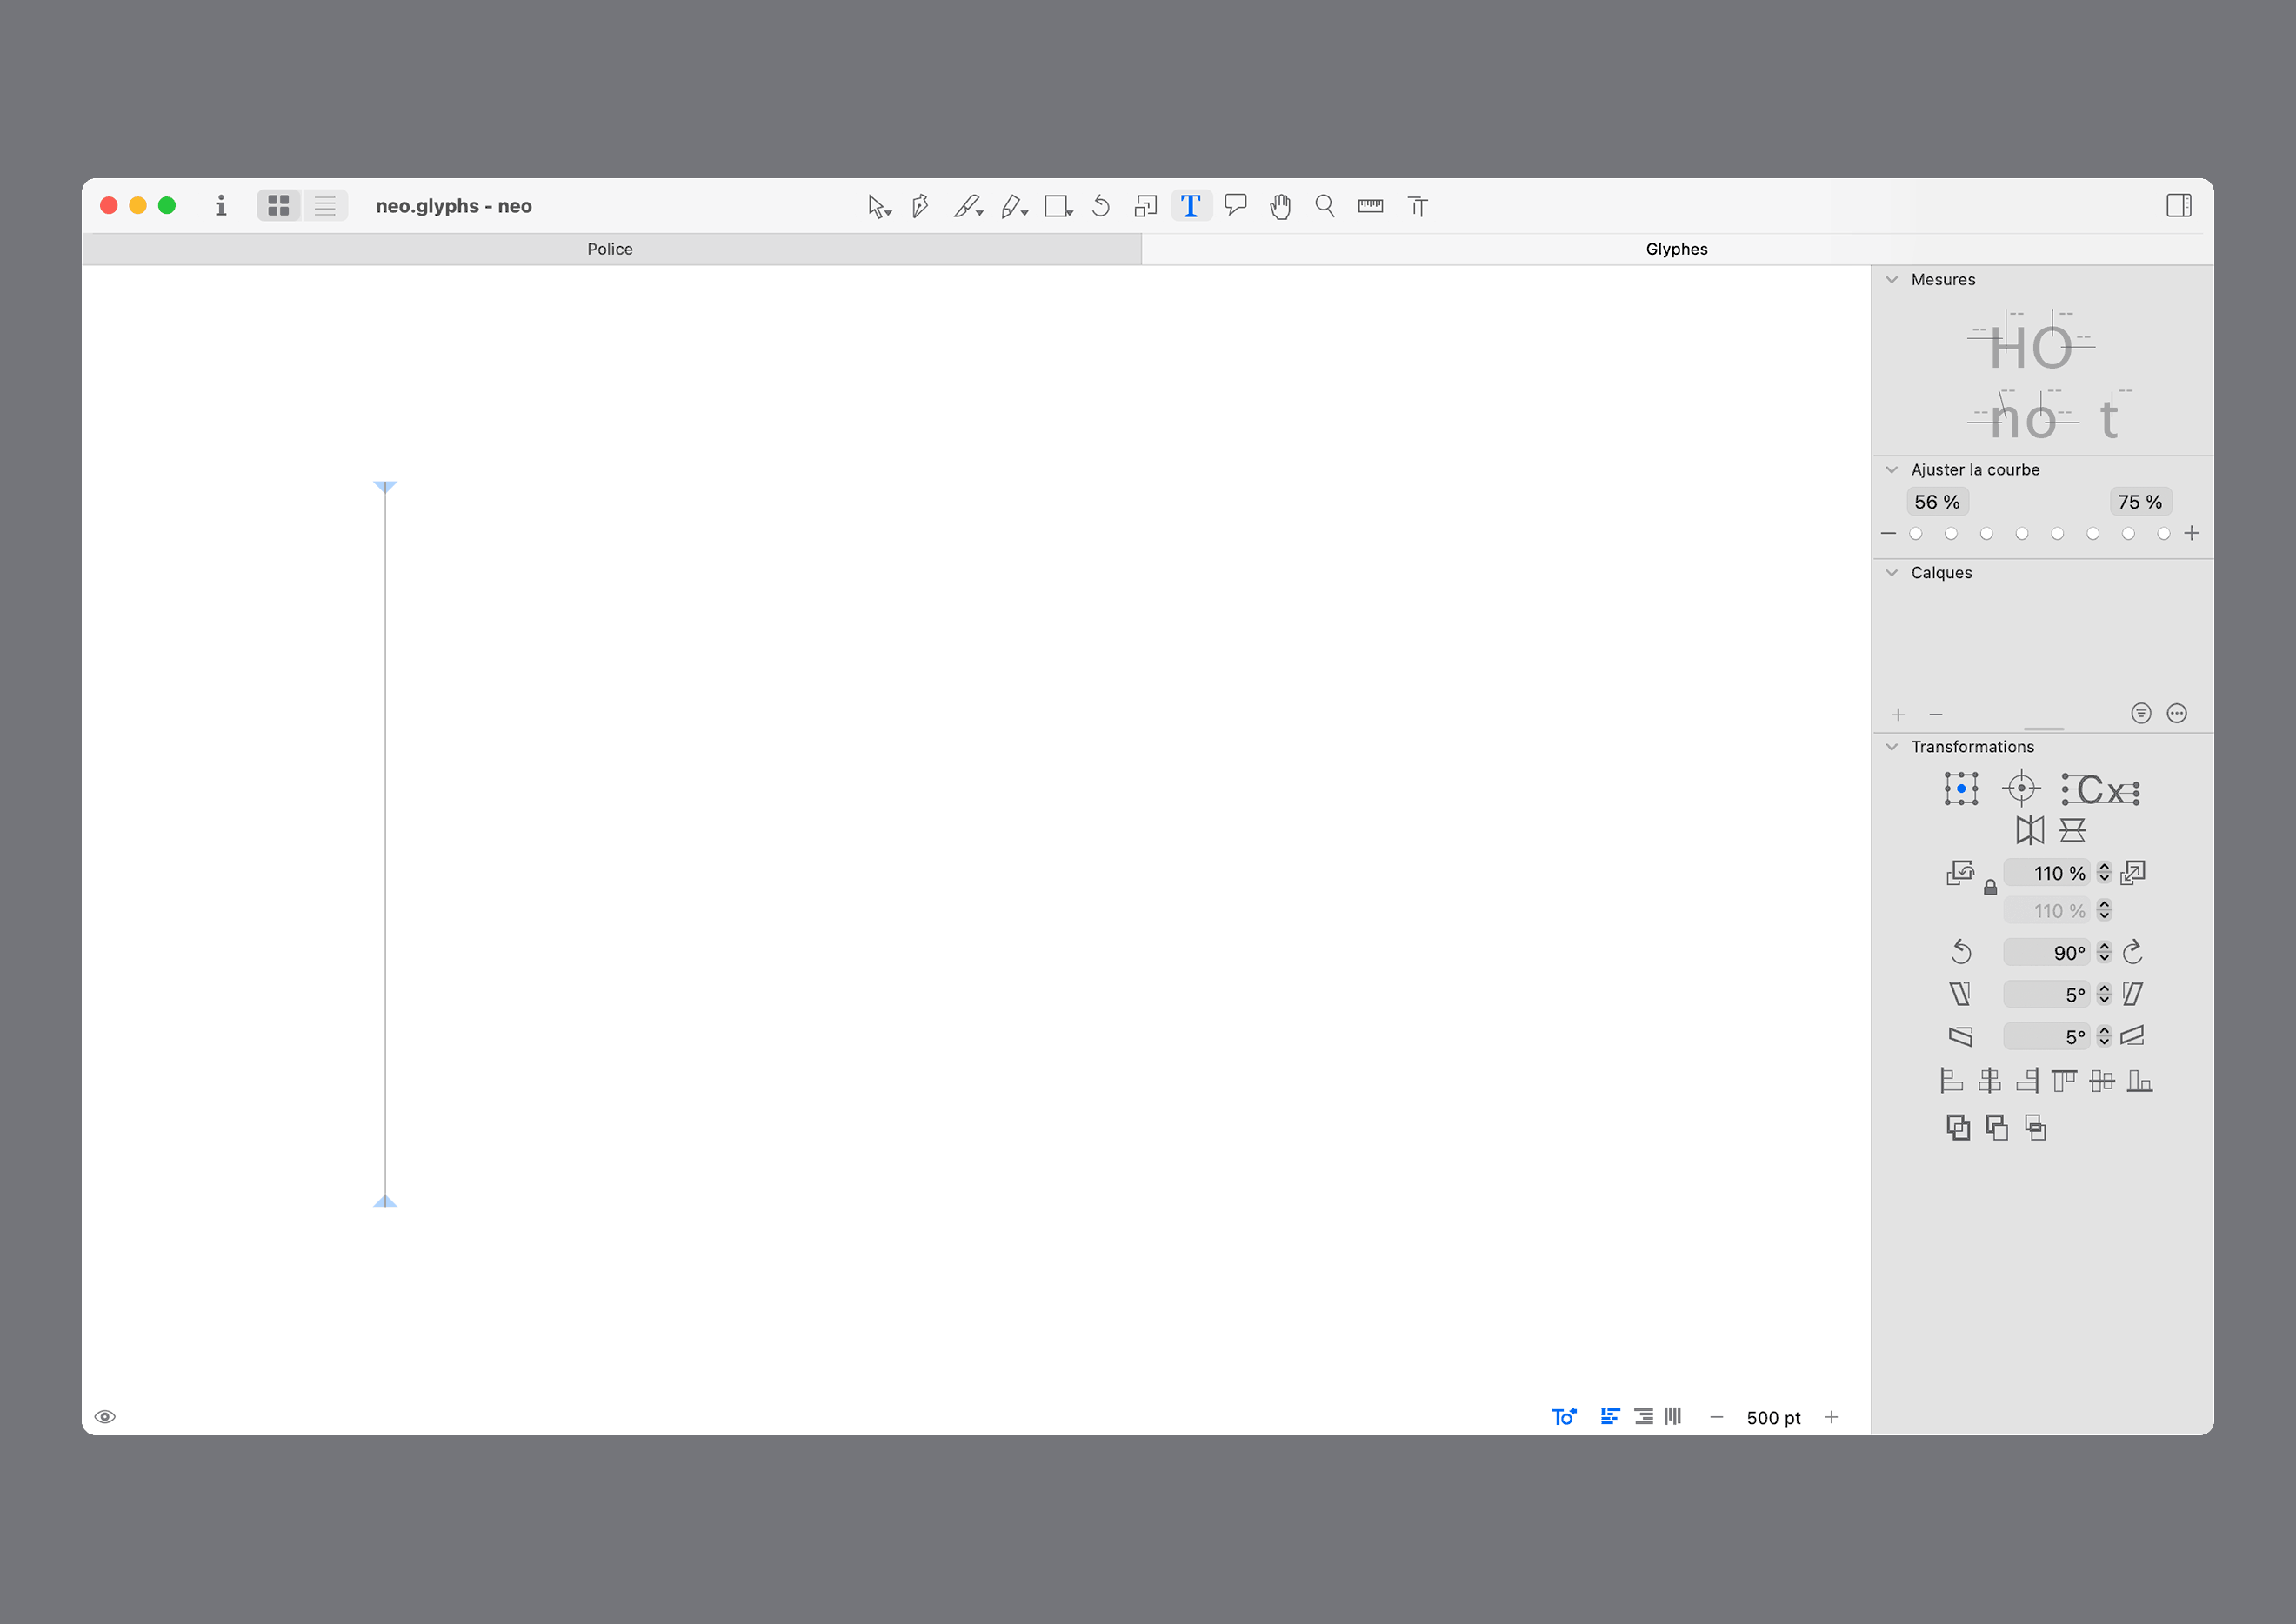Step the horizontal slant 5° value

(2105, 994)
